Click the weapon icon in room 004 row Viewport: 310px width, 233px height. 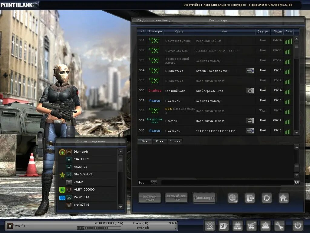click(250, 71)
